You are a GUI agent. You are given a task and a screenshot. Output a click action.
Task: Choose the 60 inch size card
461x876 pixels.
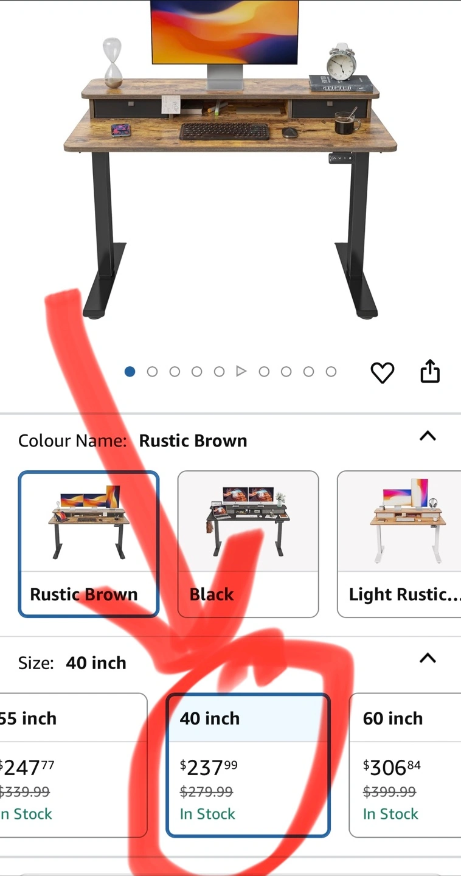[x=405, y=765]
